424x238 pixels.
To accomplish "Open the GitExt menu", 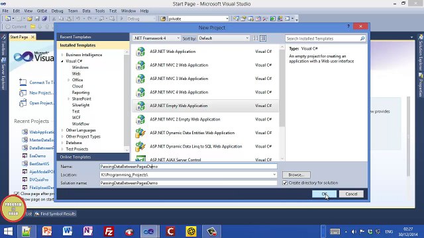I will [x=42, y=11].
